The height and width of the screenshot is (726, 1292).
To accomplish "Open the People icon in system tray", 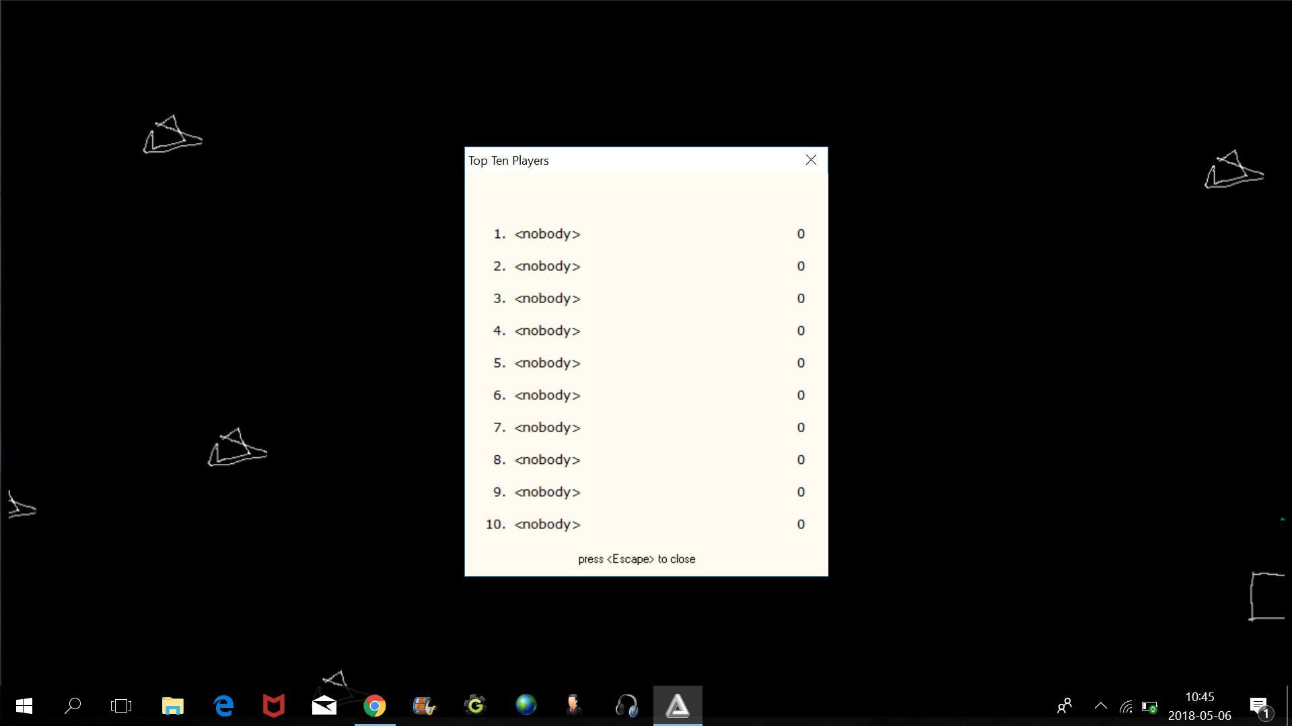I will click(x=1065, y=706).
